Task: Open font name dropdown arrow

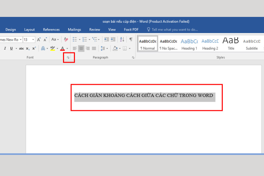Action: click(20, 39)
